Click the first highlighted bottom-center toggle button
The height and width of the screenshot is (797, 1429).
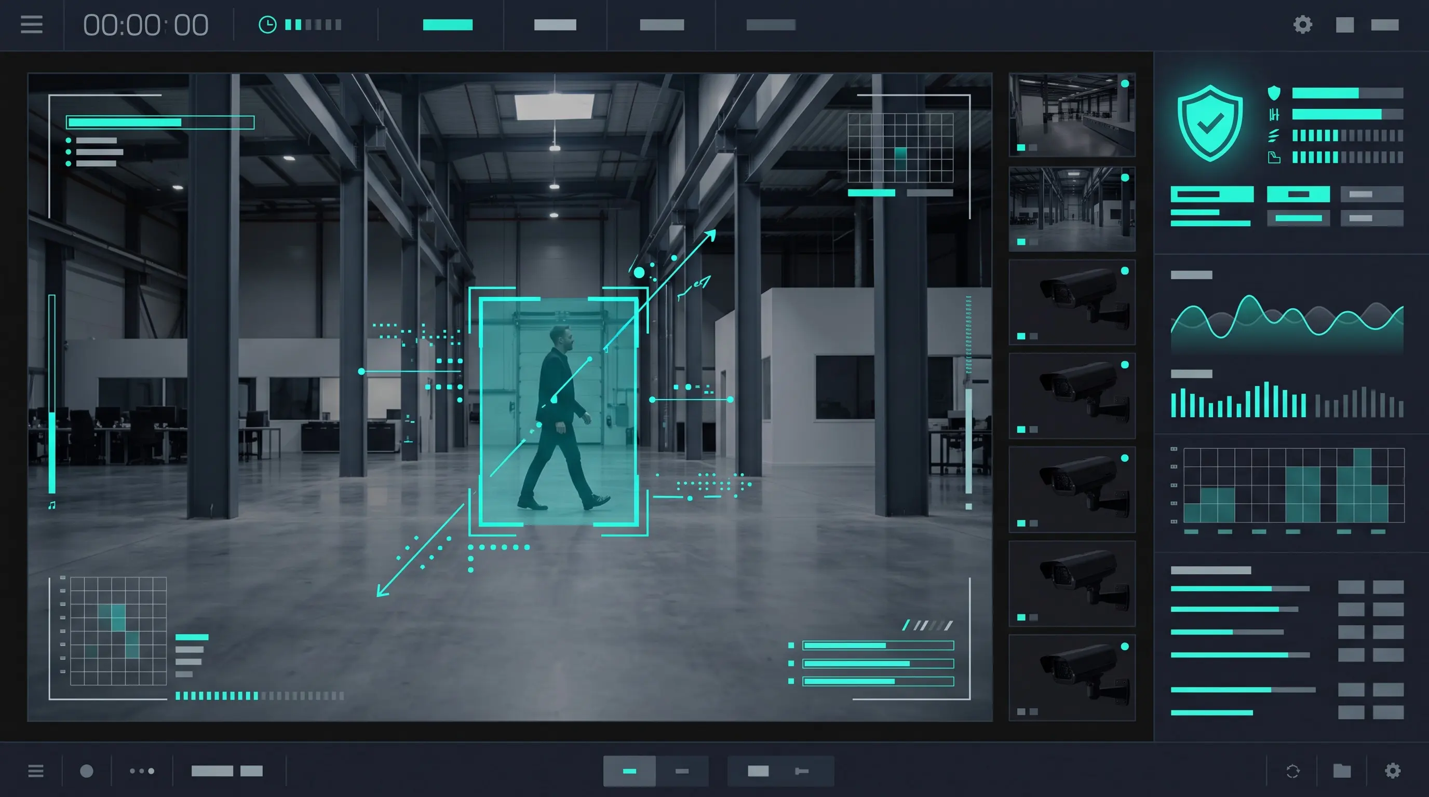[629, 771]
